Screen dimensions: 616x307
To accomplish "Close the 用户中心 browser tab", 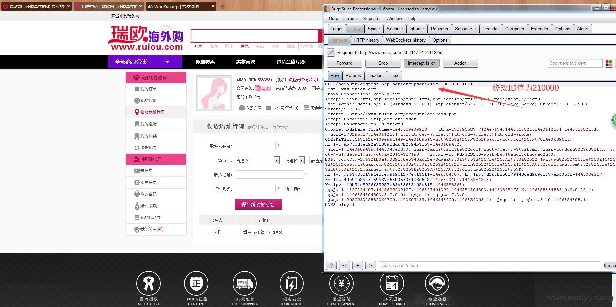I will [141, 6].
